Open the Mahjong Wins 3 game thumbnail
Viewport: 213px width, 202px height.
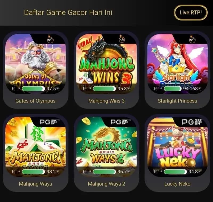tap(106, 64)
